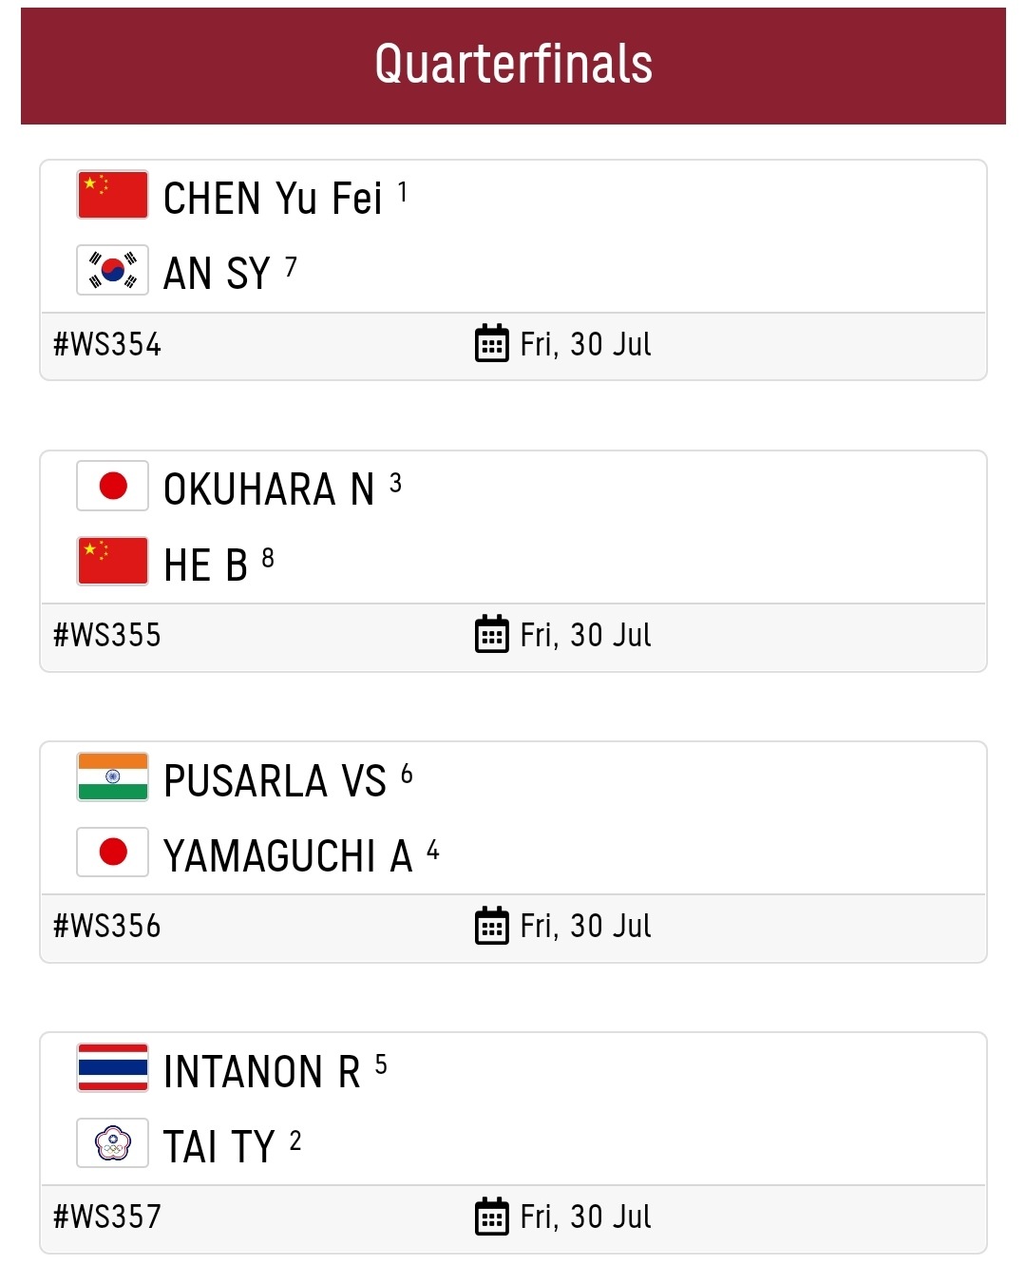
Task: Click Thailand flag beside INTANON R
Action: (112, 1067)
